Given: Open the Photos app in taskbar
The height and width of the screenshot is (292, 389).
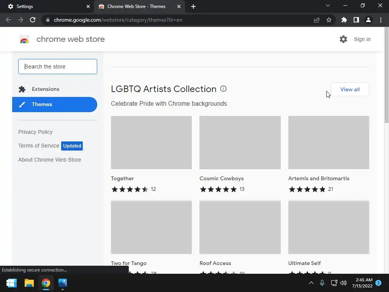Looking at the screenshot, I should tap(63, 283).
